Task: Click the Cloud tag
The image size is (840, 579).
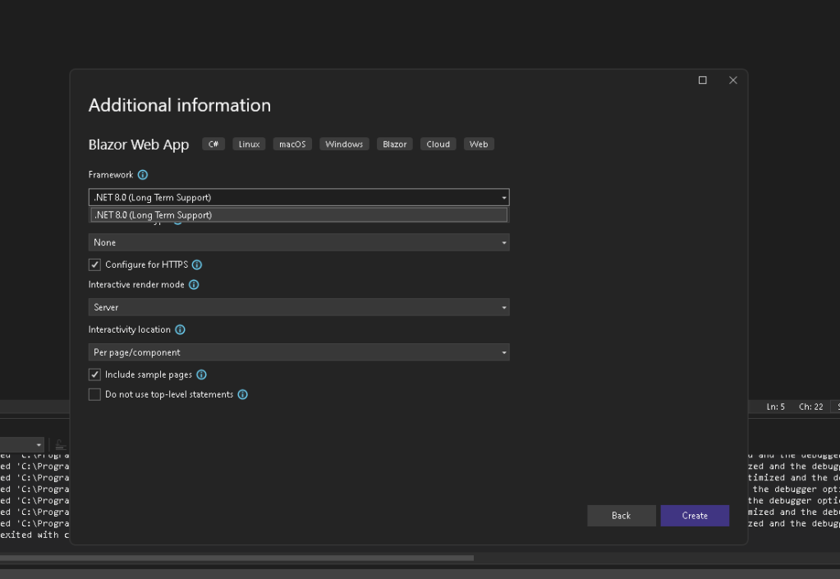Action: (x=438, y=145)
